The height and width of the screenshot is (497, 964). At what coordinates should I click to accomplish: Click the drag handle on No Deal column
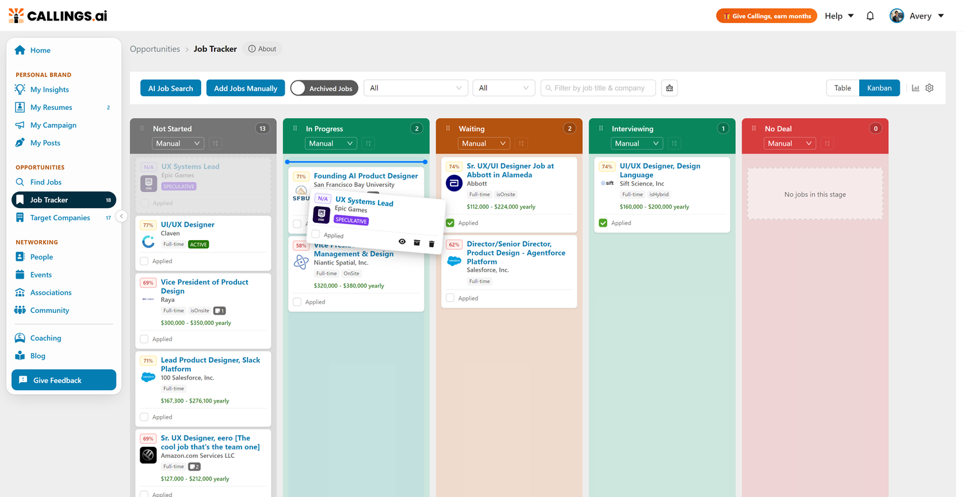click(754, 128)
